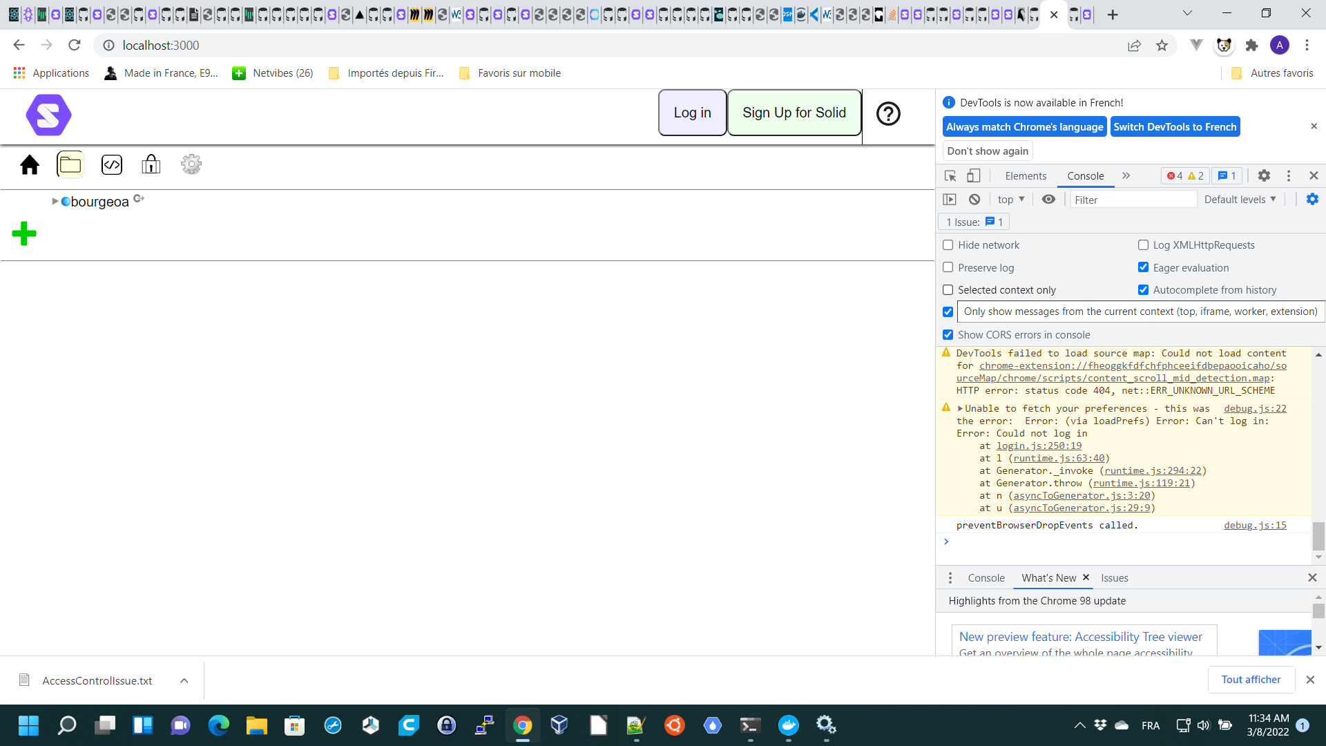Create a new item with the green plus

pos(24,233)
